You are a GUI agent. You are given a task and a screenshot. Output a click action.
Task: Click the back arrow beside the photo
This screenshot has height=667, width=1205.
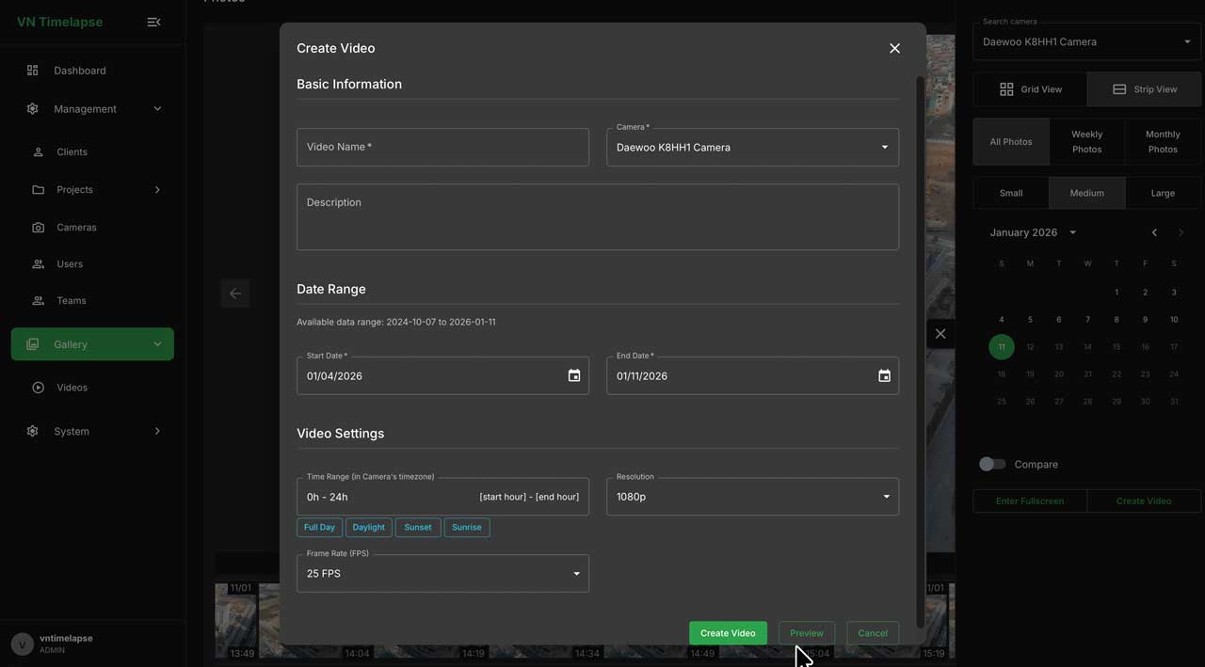235,294
